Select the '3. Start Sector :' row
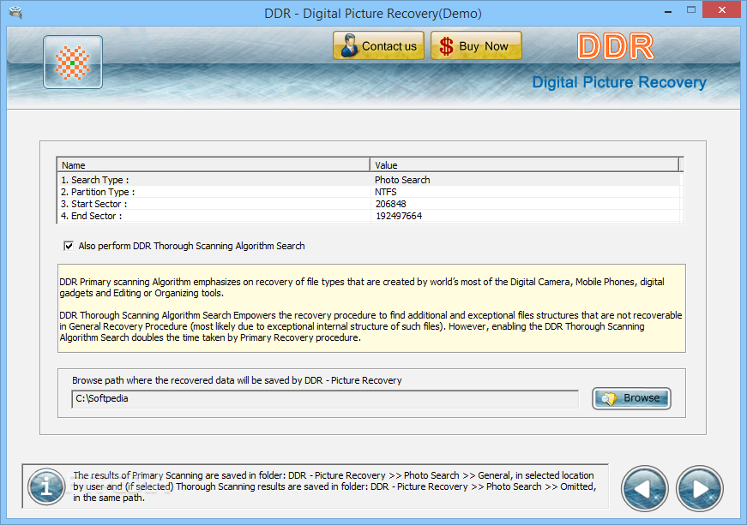This screenshot has width=747, height=525. tap(370, 204)
